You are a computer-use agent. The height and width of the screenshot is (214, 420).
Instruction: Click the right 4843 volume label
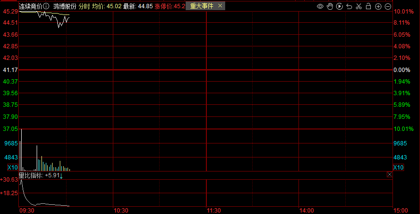point(400,157)
